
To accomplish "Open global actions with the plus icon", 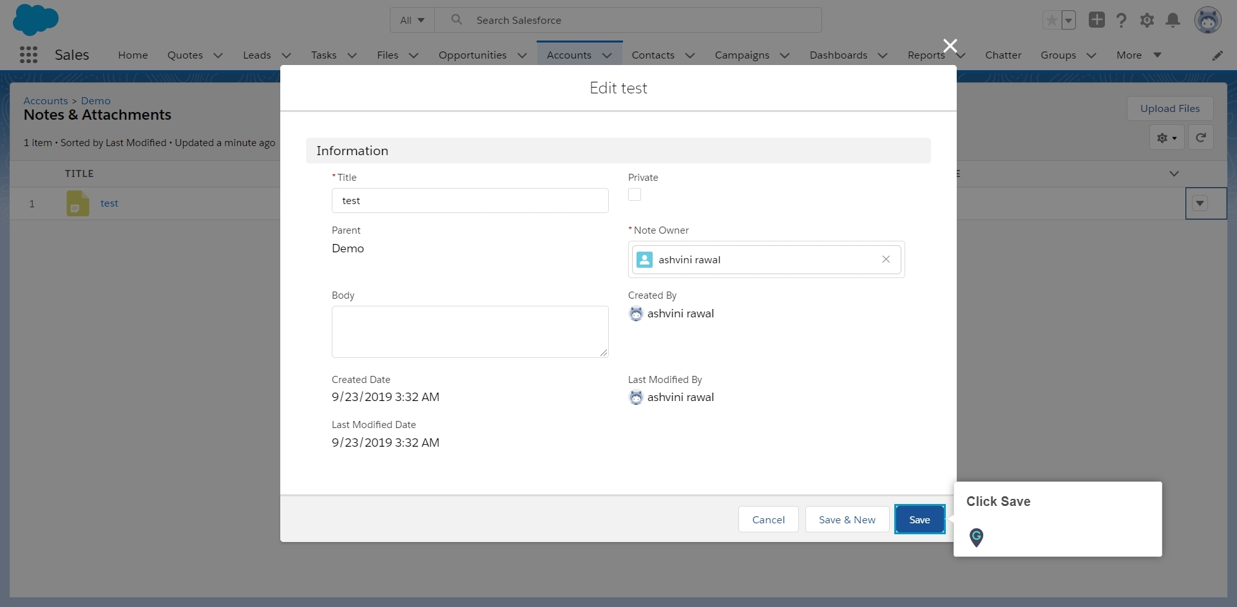I will 1097,20.
